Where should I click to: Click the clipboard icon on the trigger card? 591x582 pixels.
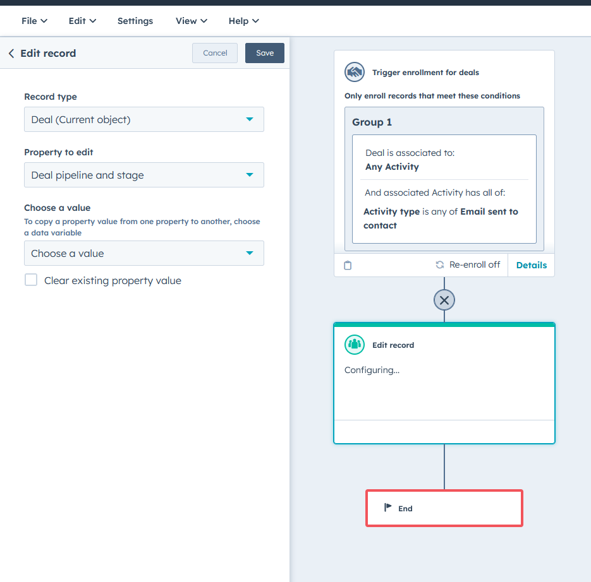(x=347, y=265)
